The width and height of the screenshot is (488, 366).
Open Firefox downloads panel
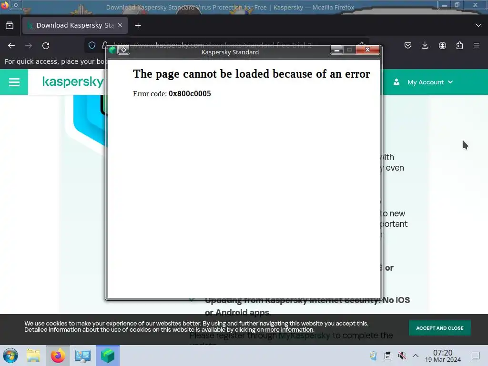(x=425, y=46)
